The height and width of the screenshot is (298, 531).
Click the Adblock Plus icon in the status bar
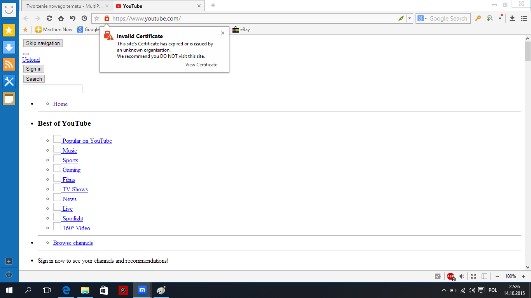click(451, 276)
